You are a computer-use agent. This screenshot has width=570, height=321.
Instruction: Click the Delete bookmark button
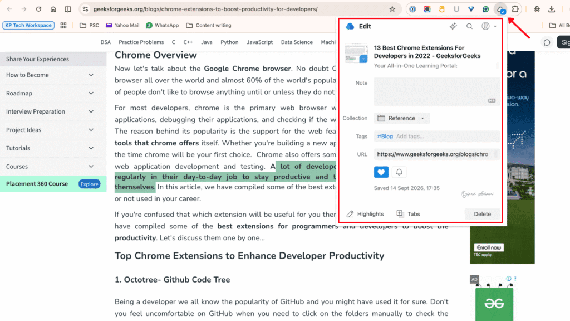point(483,214)
